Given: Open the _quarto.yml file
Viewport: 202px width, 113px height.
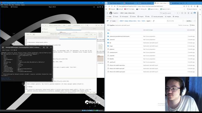Looking at the screenshot, I should [112, 62].
